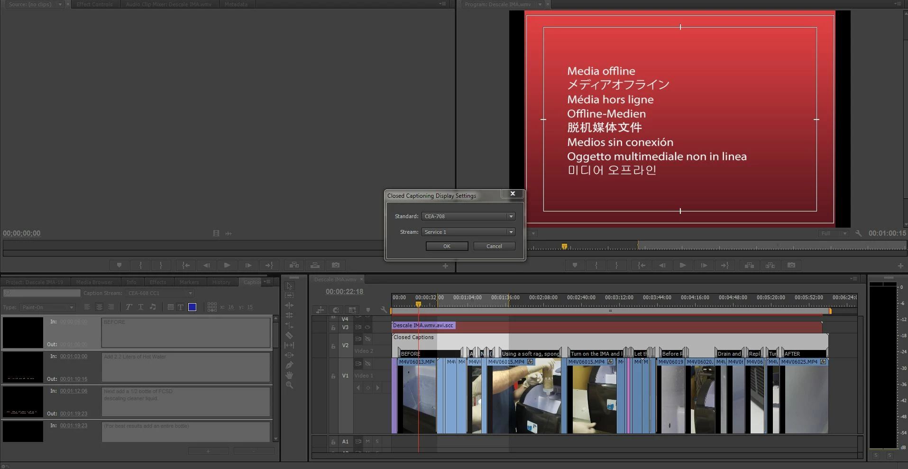The width and height of the screenshot is (908, 469).
Task: Open Program monitor settings wrench
Action: pos(858,233)
